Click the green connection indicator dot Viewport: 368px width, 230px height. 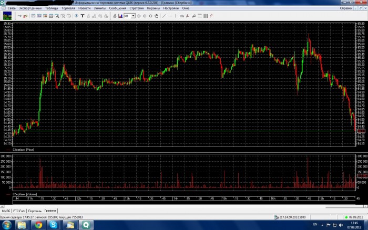pos(346,217)
